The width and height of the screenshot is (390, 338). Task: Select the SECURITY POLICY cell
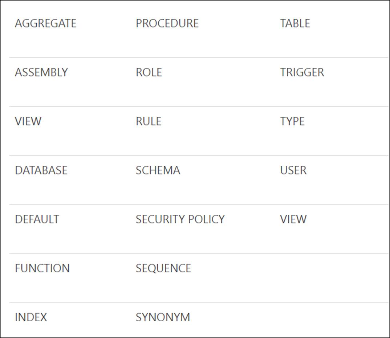[180, 219]
